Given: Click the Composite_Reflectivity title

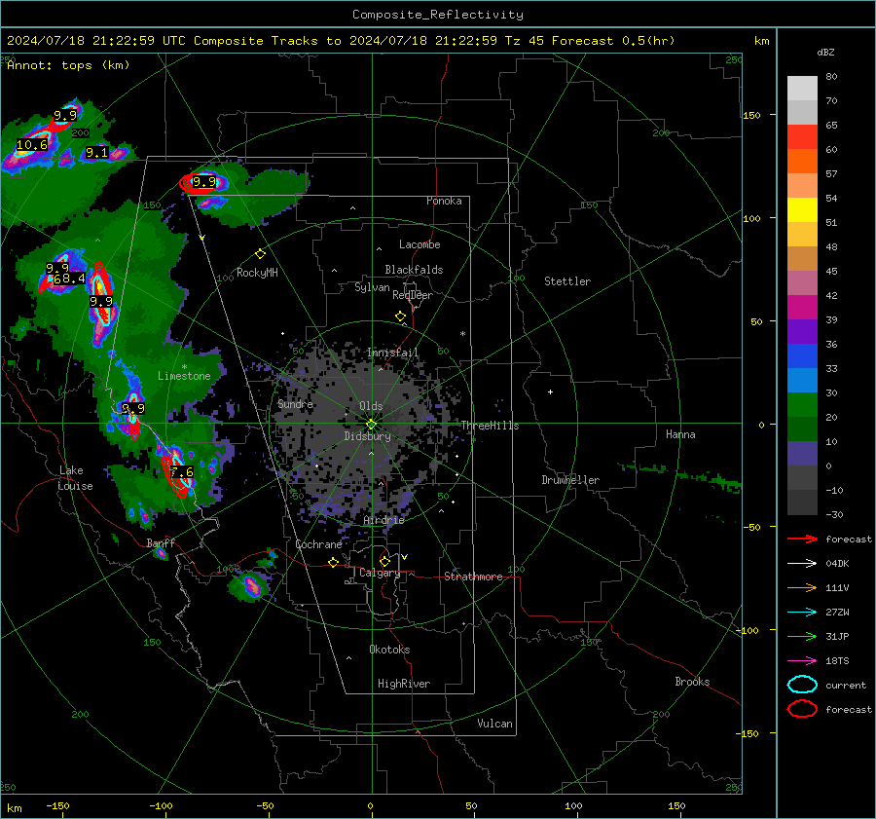Looking at the screenshot, I should (x=438, y=15).
